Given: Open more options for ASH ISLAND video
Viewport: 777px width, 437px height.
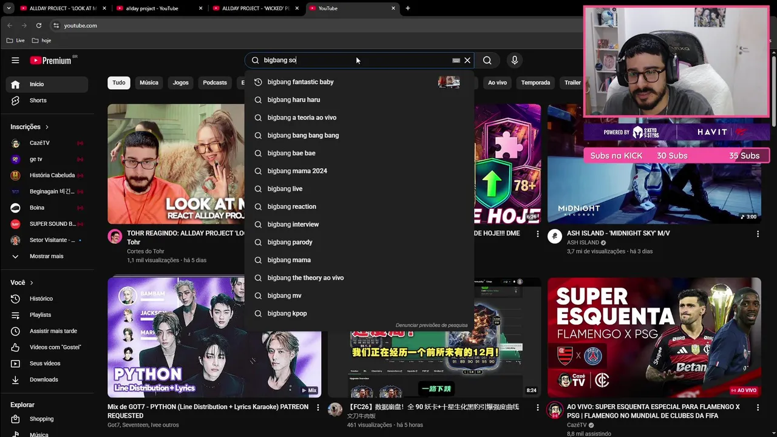Looking at the screenshot, I should [758, 234].
